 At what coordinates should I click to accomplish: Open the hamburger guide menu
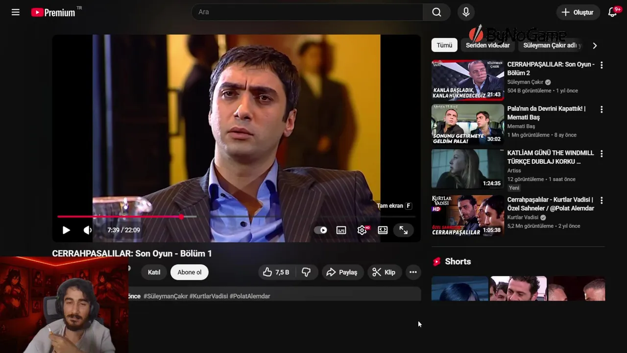[x=16, y=12]
